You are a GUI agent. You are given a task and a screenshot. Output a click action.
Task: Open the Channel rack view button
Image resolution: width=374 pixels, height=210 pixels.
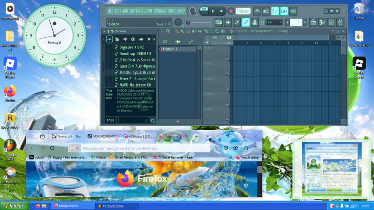[331, 22]
